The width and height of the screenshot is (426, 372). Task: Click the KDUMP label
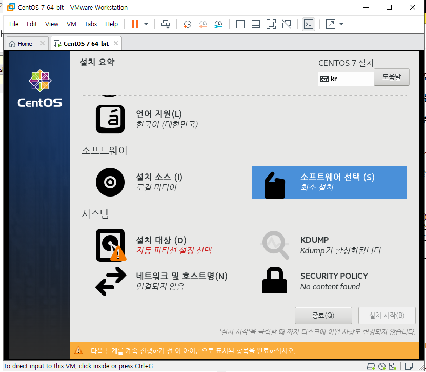pyautogui.click(x=314, y=240)
